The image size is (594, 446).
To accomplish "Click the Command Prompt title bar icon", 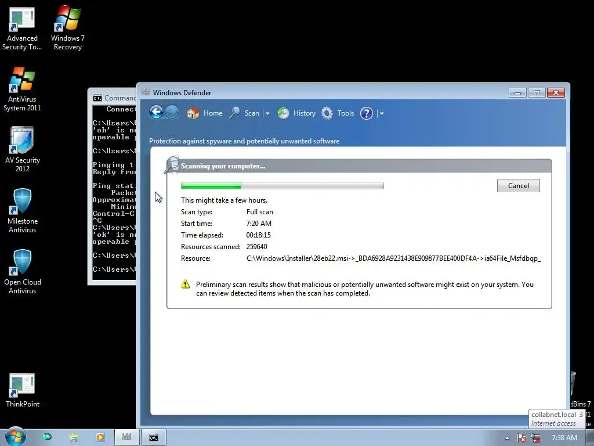I will coord(97,98).
